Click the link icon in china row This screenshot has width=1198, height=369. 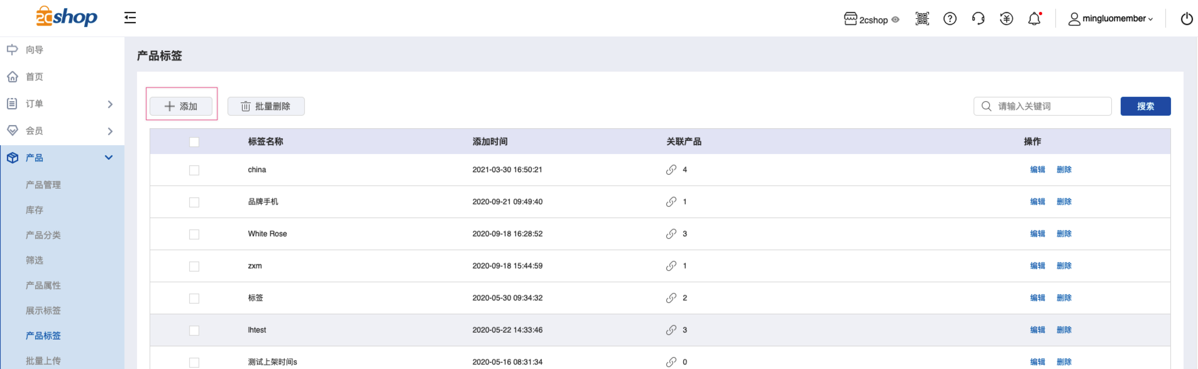[x=671, y=170]
